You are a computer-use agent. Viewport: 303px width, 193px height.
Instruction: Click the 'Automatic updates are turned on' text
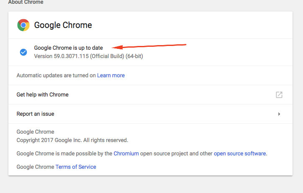pyautogui.click(x=56, y=76)
